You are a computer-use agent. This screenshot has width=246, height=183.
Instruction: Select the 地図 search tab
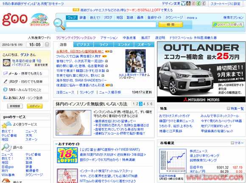coord(119,17)
